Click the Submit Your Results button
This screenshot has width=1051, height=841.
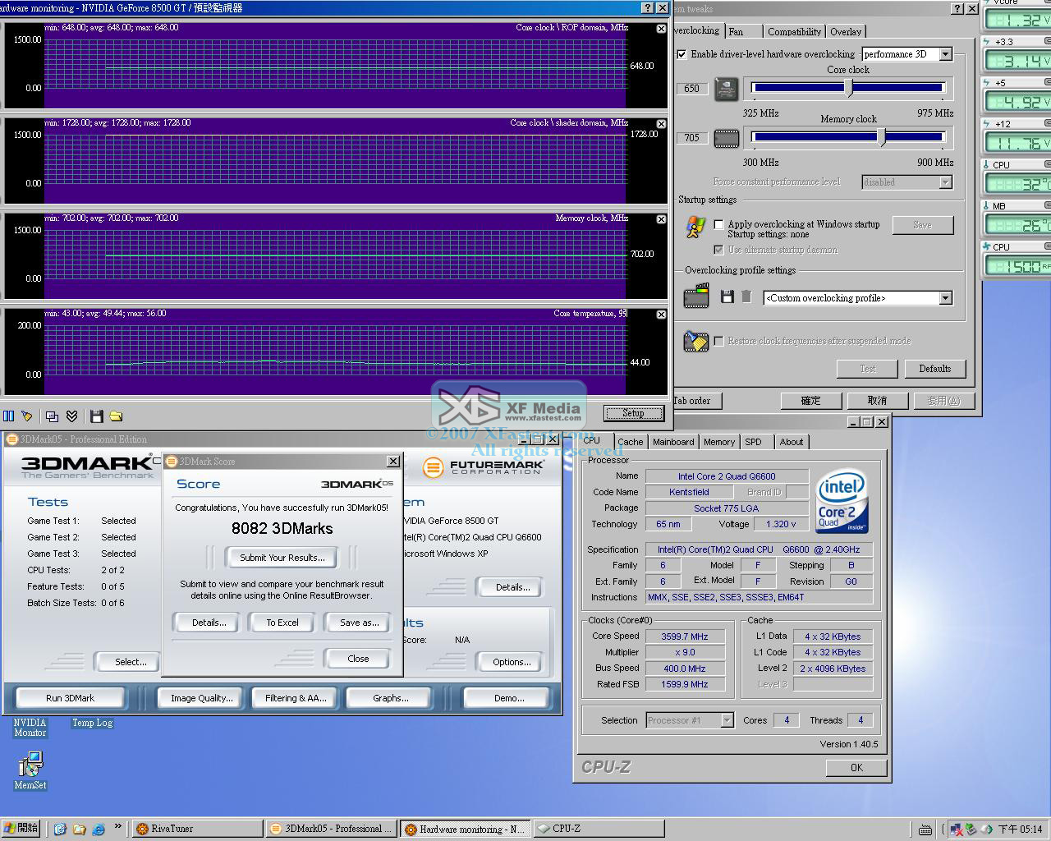(x=282, y=558)
